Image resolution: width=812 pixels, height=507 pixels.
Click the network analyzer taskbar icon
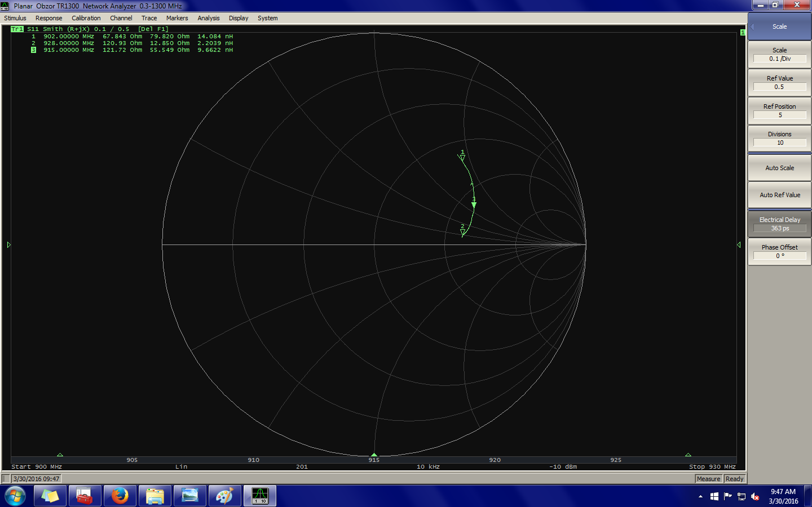click(259, 496)
